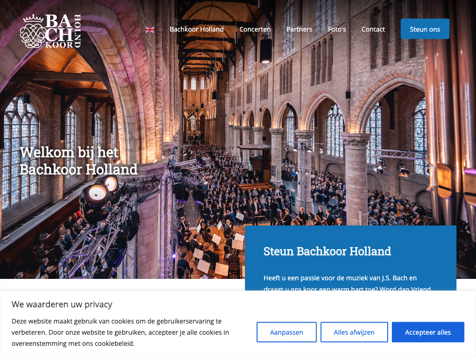
Task: Click the Steun ons button
Action: click(x=425, y=29)
